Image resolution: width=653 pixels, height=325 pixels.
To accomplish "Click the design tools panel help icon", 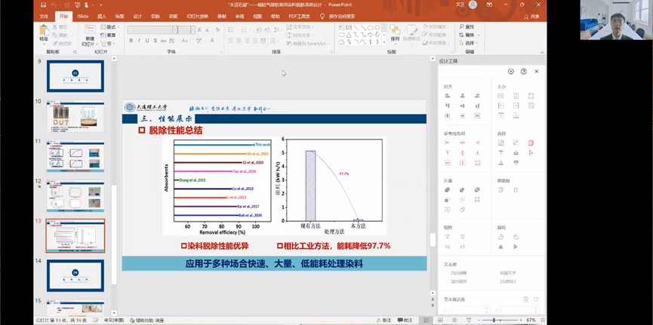I will pyautogui.click(x=523, y=72).
